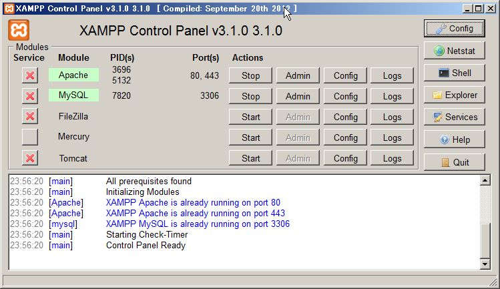Toggle the Tomcat service install checkbox
The width and height of the screenshot is (500, 289).
click(30, 158)
